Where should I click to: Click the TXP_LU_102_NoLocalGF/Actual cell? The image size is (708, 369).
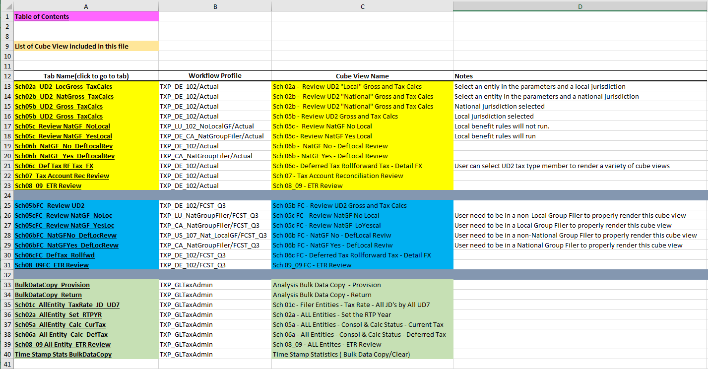coord(206,126)
